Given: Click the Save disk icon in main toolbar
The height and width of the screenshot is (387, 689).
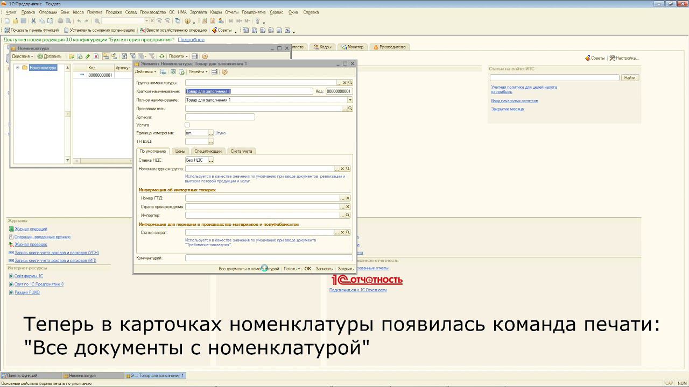Looking at the screenshot, I should coord(24,21).
